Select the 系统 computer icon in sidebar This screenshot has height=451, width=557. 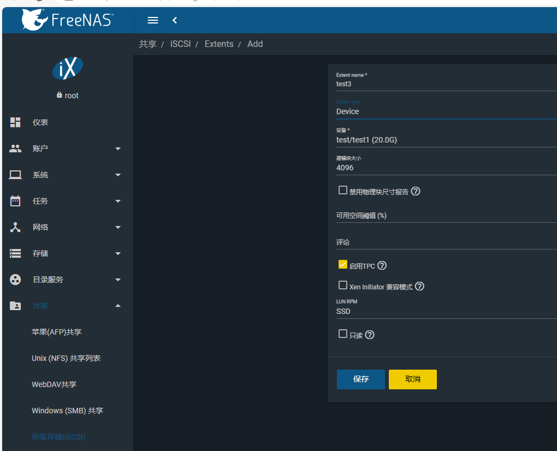coord(15,174)
